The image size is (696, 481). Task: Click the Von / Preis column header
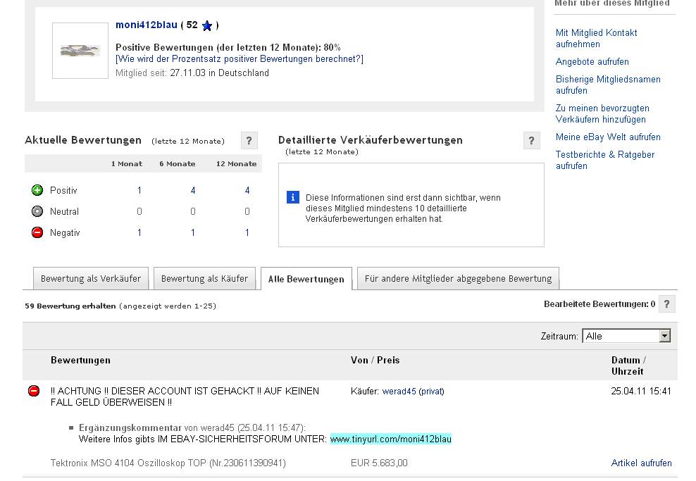click(375, 361)
